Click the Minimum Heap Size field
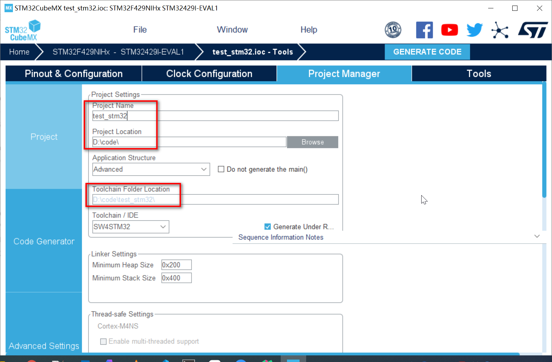552x362 pixels. (176, 265)
